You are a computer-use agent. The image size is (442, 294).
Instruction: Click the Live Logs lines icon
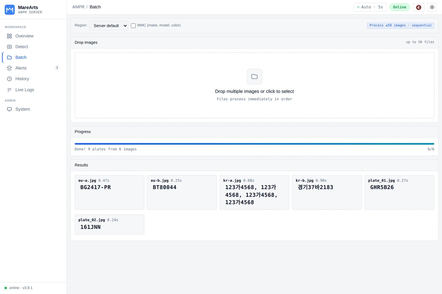click(x=9, y=90)
